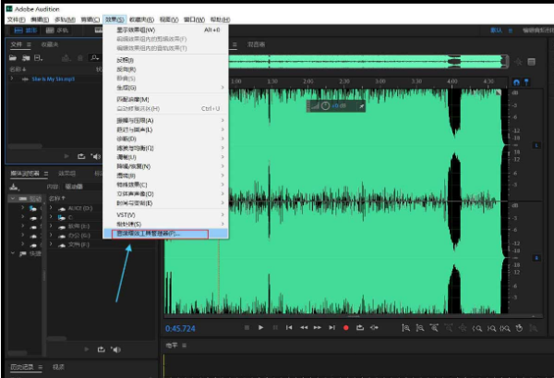The height and width of the screenshot is (378, 554).
Task: Click zoom in time icon
Action: coord(434,328)
